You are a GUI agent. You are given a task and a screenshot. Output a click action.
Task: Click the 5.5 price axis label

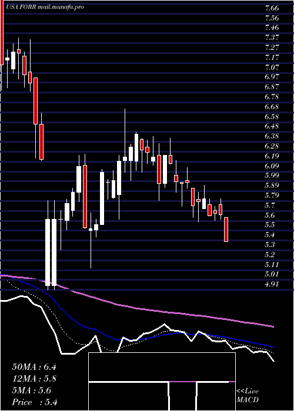(270, 225)
